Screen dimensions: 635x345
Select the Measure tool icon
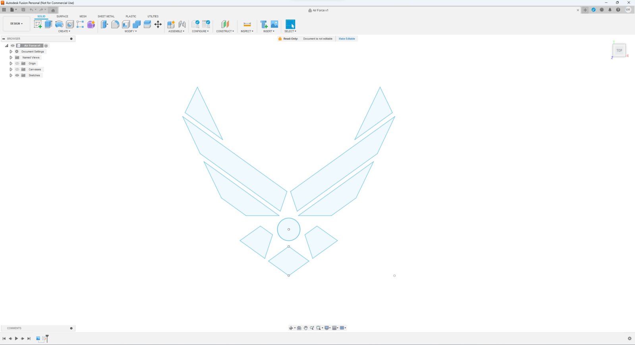click(x=247, y=24)
